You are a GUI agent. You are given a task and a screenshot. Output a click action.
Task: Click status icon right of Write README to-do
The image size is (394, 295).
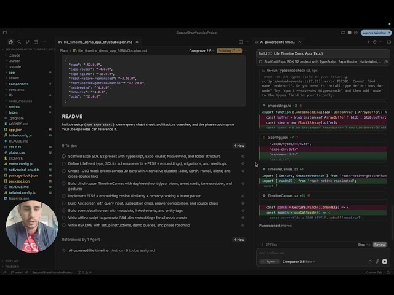pyautogui.click(x=243, y=226)
